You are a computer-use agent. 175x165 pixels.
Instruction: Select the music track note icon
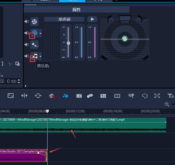(35, 56)
